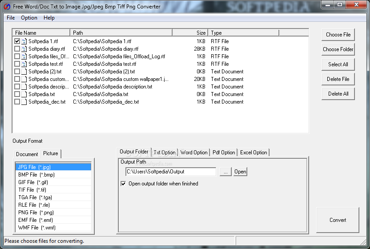Screen dimensions: 370x249
Task: Click the Output Path text field
Action: click(x=171, y=172)
